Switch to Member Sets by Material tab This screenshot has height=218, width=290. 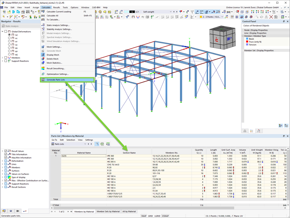tap(108, 211)
